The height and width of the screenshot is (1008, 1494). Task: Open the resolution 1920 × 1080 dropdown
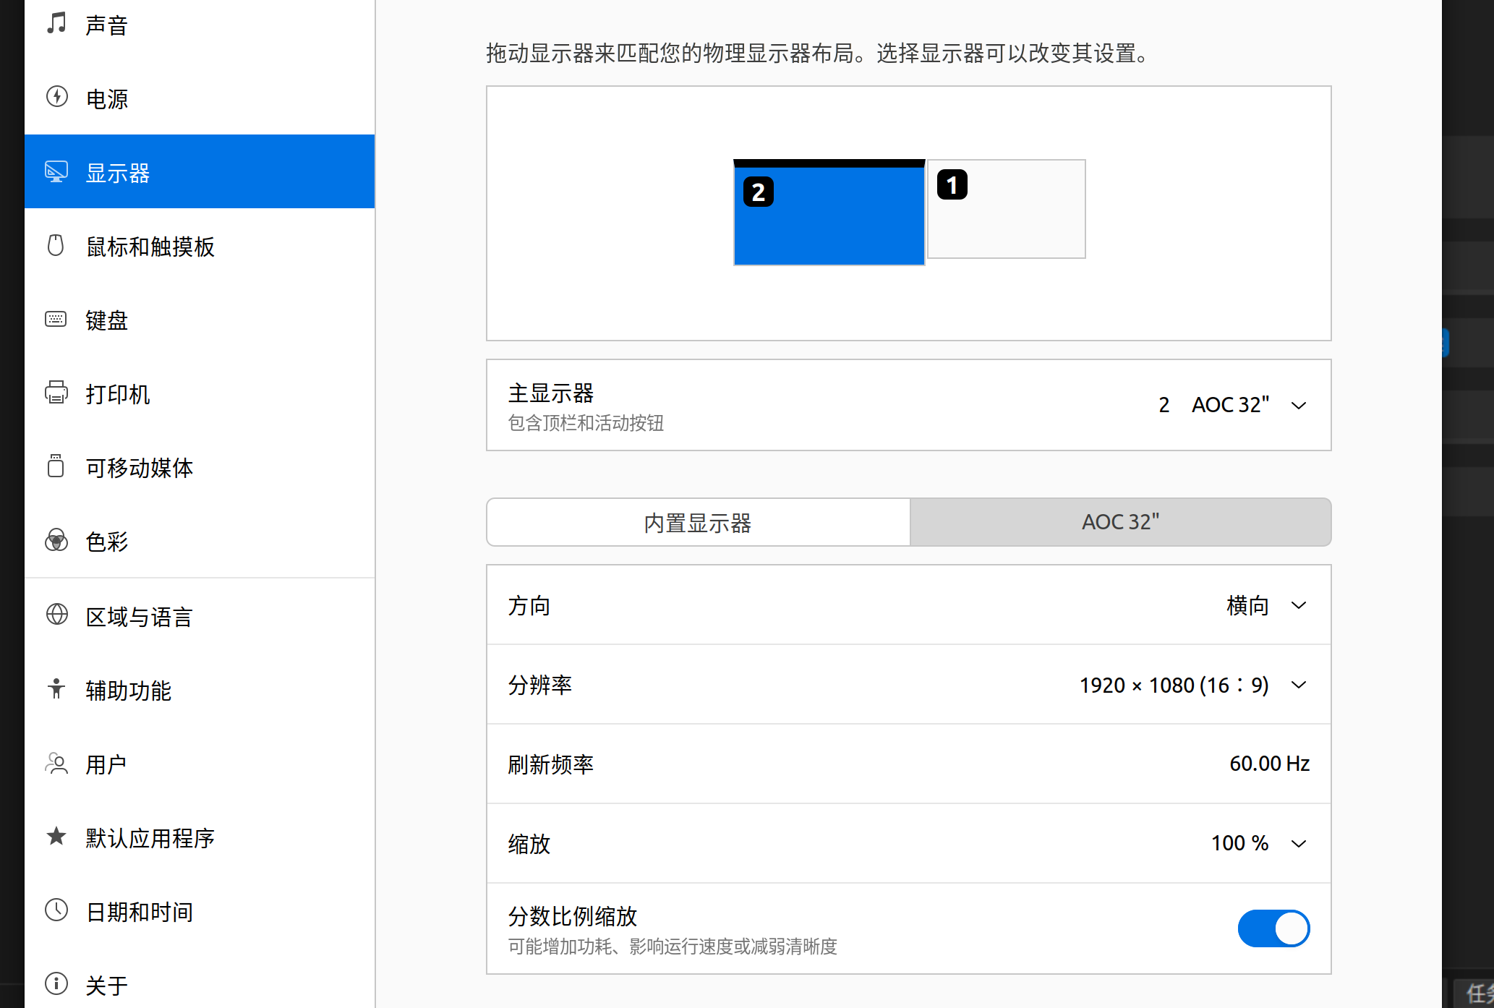click(x=1193, y=685)
